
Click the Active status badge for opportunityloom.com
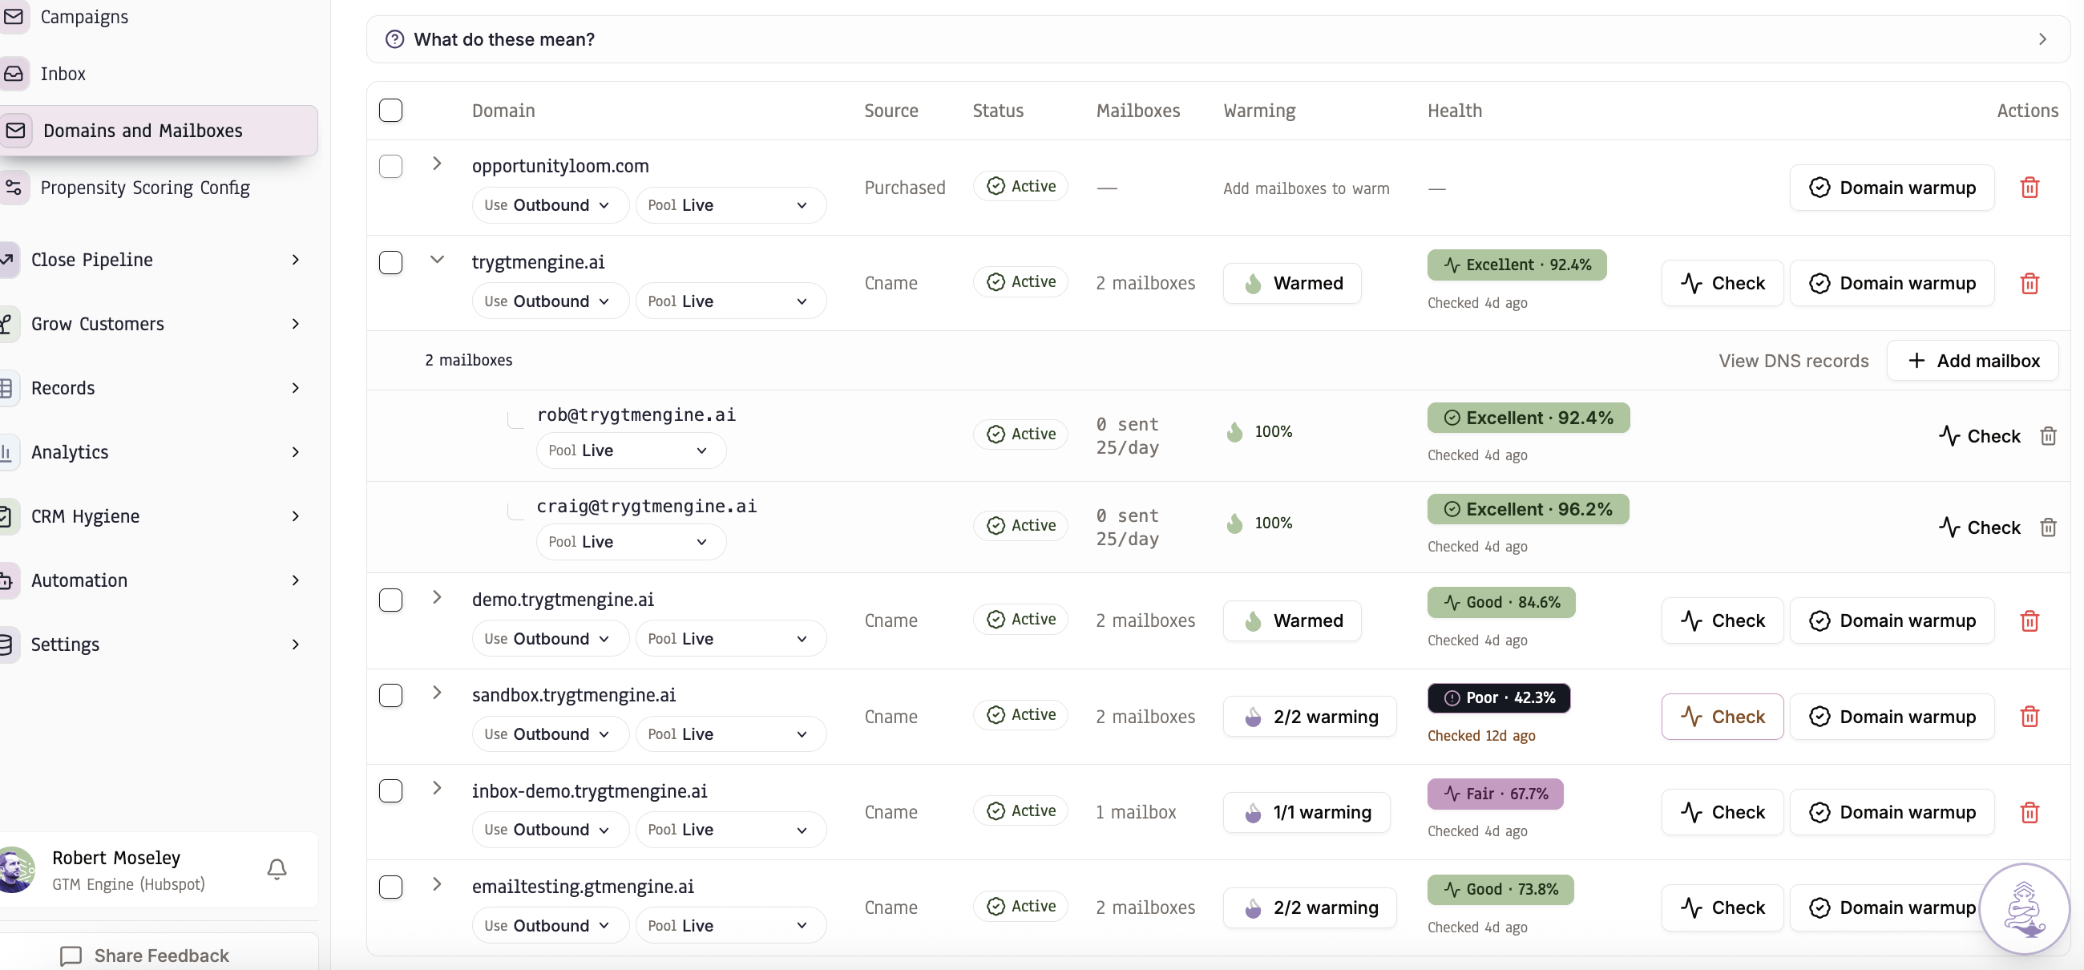[x=1020, y=186]
